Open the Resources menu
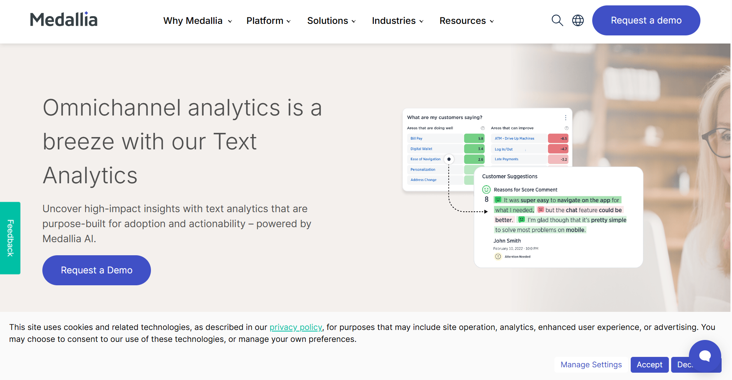732x380 pixels. [x=466, y=21]
